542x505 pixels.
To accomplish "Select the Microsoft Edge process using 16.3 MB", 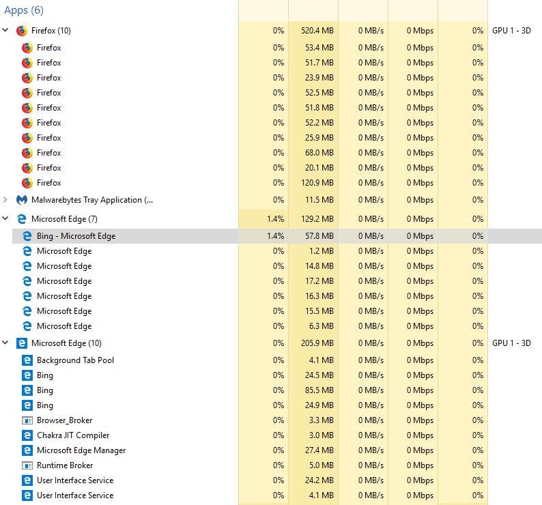I will [x=277, y=296].
